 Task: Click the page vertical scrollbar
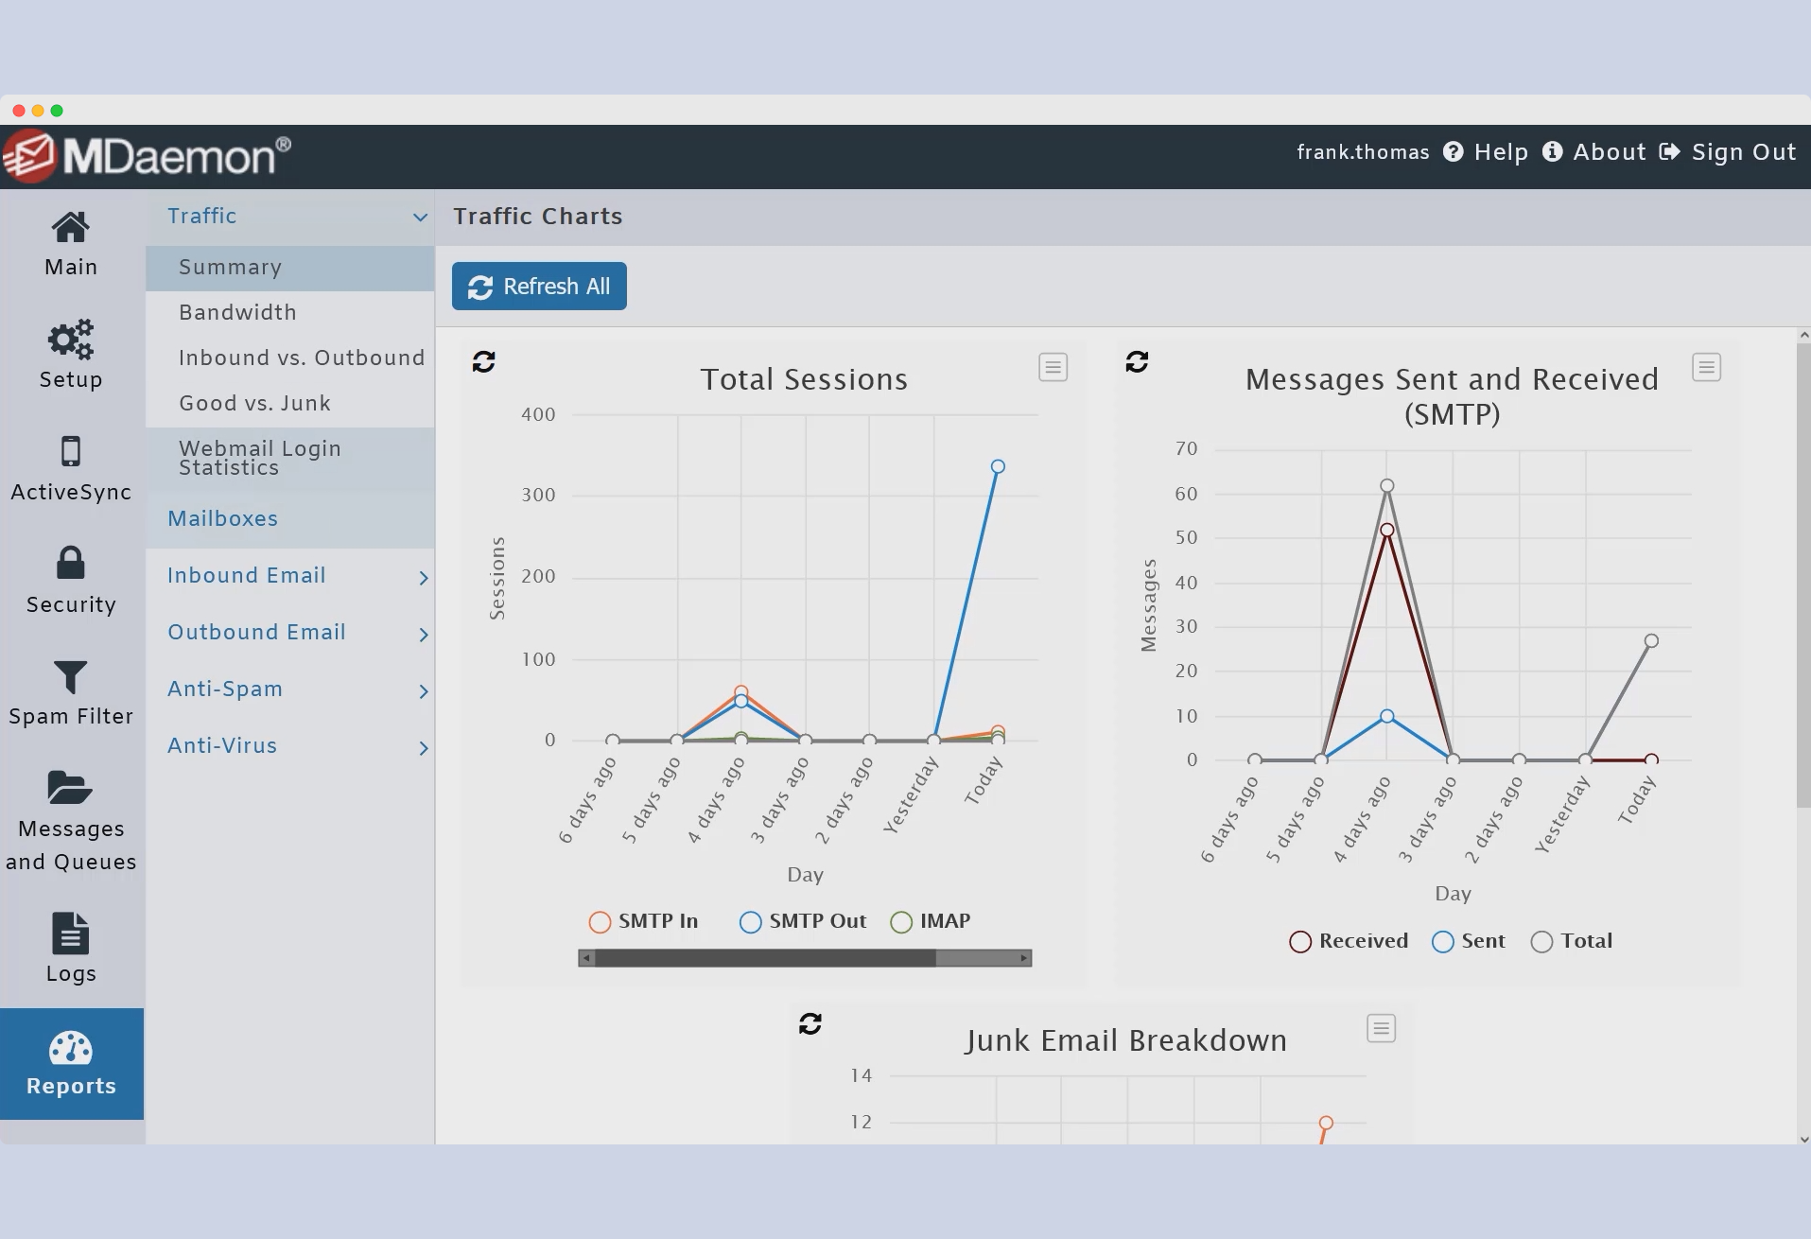click(x=1803, y=576)
